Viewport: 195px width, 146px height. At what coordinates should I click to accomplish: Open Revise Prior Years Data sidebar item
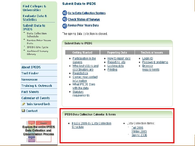click(x=39, y=42)
